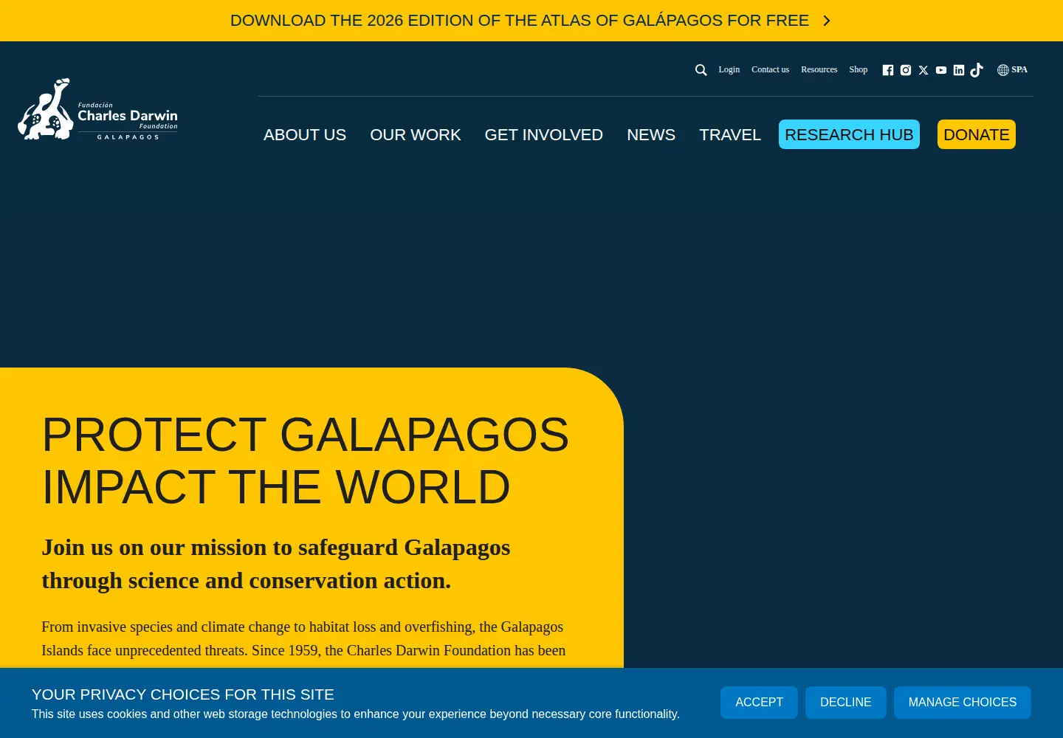Click the globe language icon
The image size is (1063, 738).
pos(1003,70)
